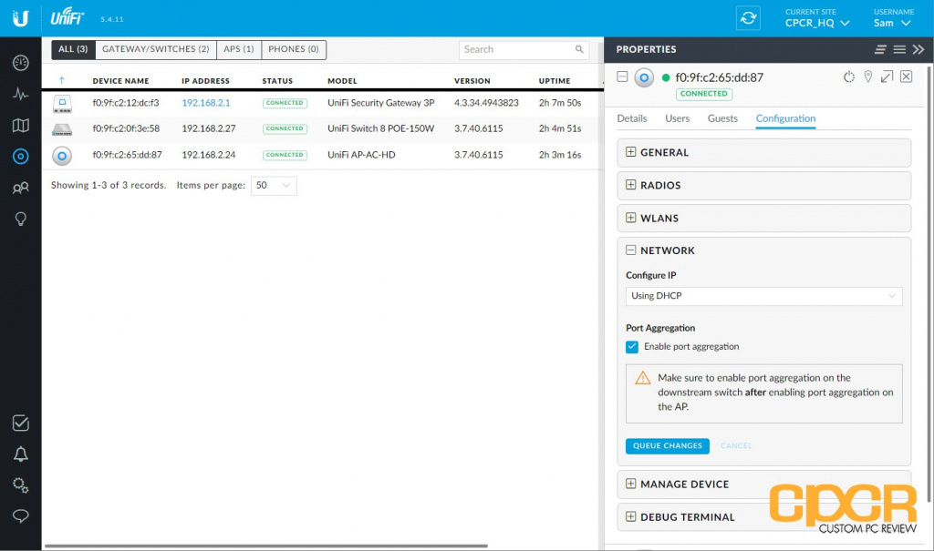934x551 pixels.
Task: Open the Insights lightbulb icon
Action: tap(20, 219)
